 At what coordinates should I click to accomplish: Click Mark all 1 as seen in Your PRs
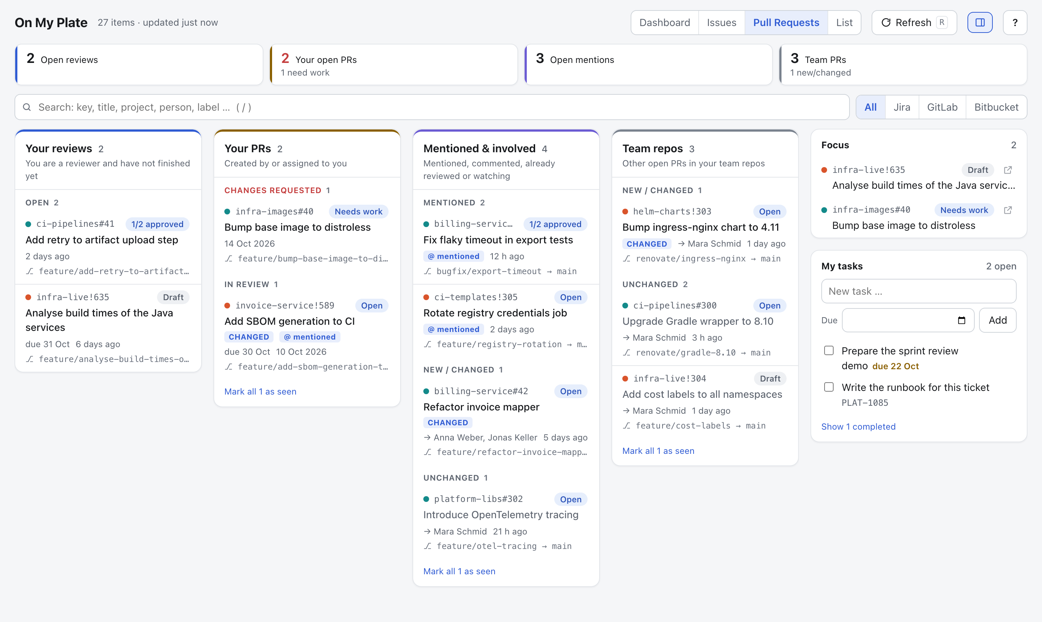coord(260,392)
